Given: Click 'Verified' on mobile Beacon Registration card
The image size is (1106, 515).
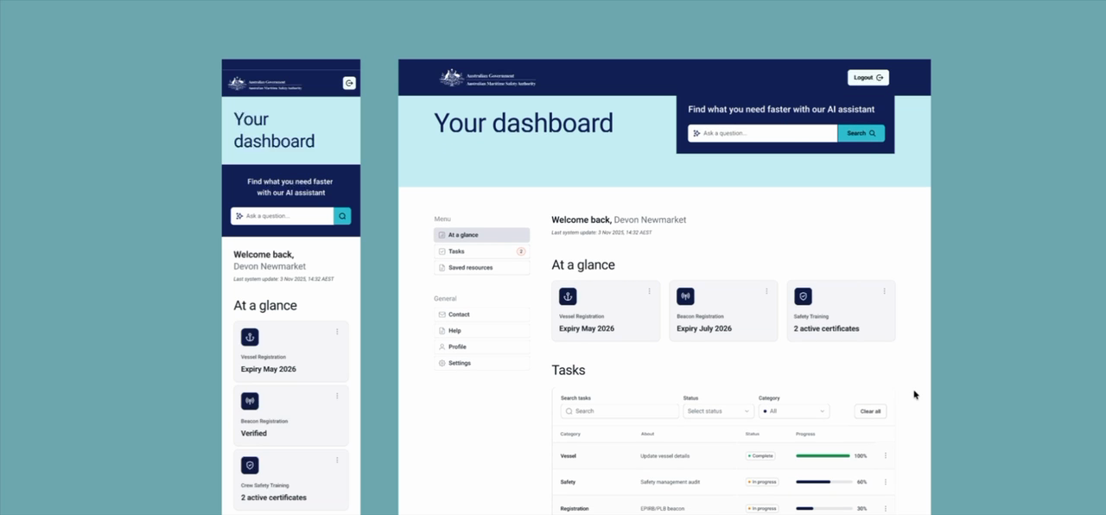Looking at the screenshot, I should (254, 433).
